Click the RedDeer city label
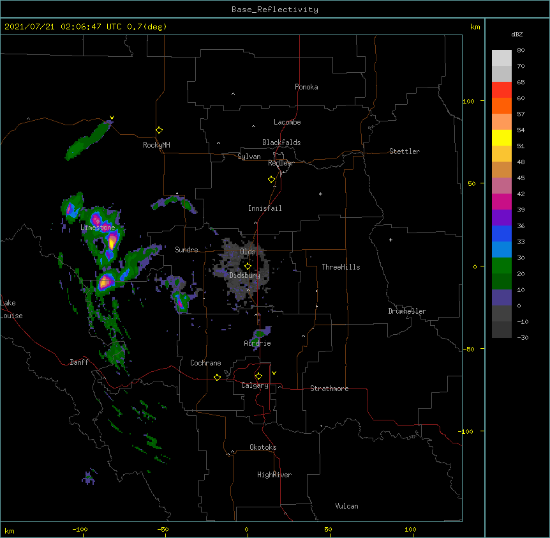 pos(281,163)
